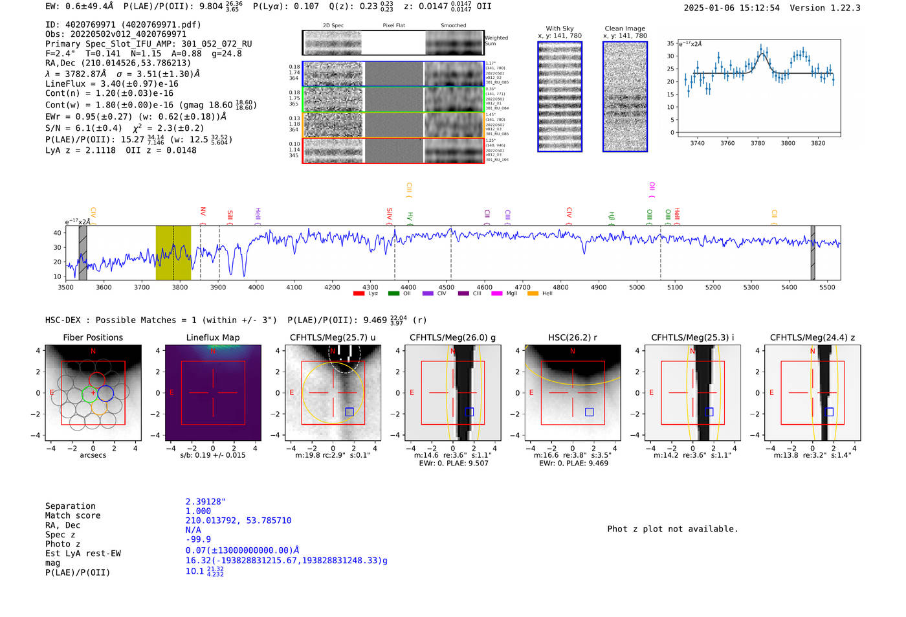Select the green-bordered 2D spectrum row

[393, 100]
